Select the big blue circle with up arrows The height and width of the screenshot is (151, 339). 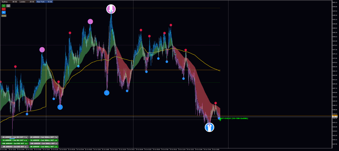click(209, 127)
